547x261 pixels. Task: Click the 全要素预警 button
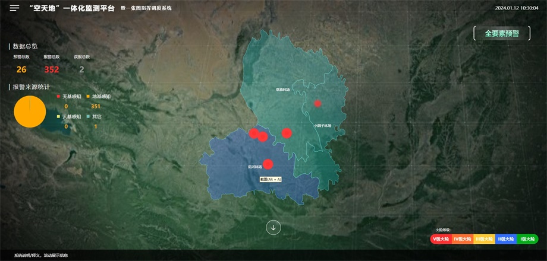pos(502,33)
